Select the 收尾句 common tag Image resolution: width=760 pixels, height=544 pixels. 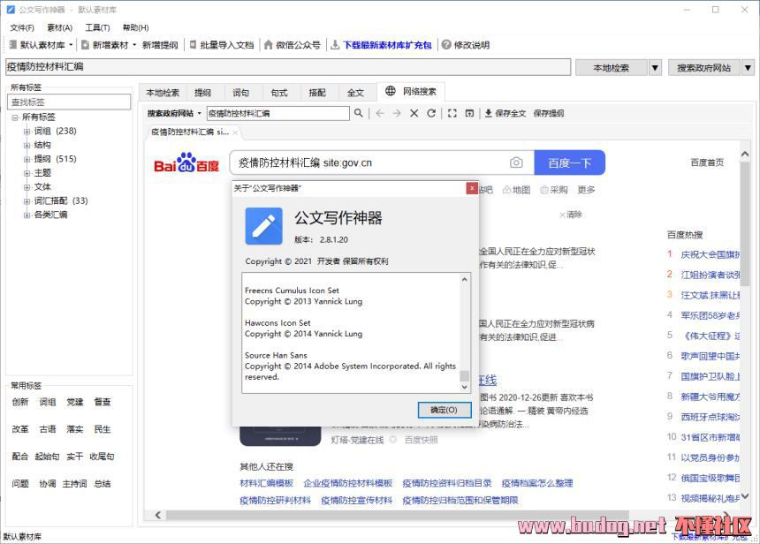[x=102, y=457]
